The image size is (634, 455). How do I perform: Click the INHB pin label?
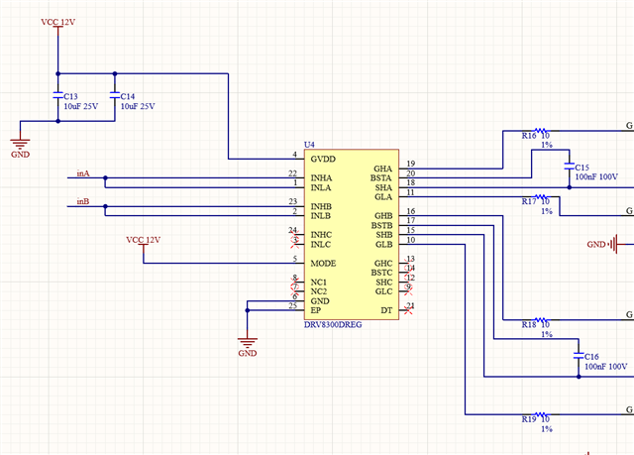coord(321,206)
